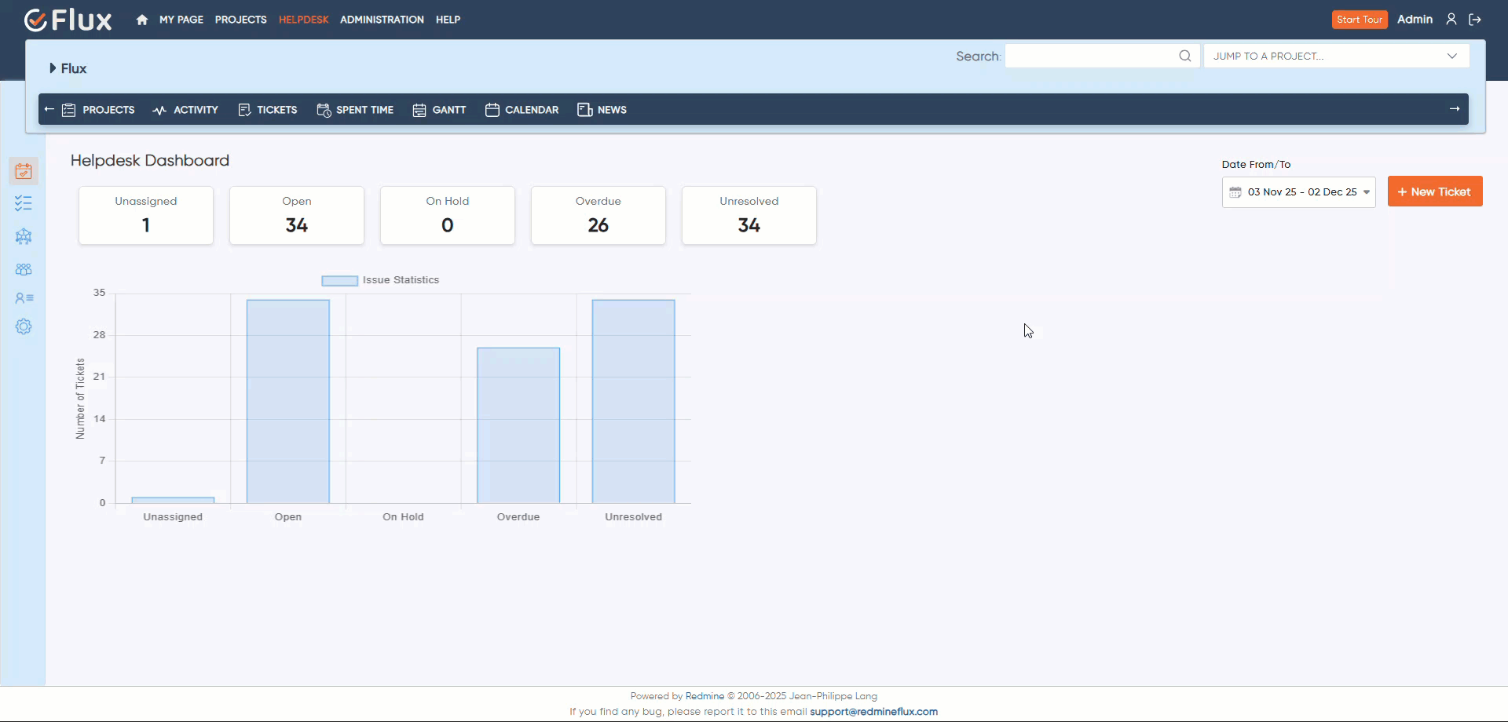Select the checklist icon in the sidebar
The width and height of the screenshot is (1508, 722).
[x=24, y=203]
